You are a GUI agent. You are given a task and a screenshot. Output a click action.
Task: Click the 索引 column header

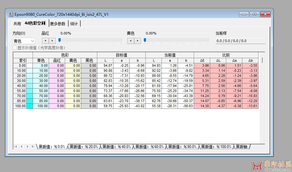point(23,61)
